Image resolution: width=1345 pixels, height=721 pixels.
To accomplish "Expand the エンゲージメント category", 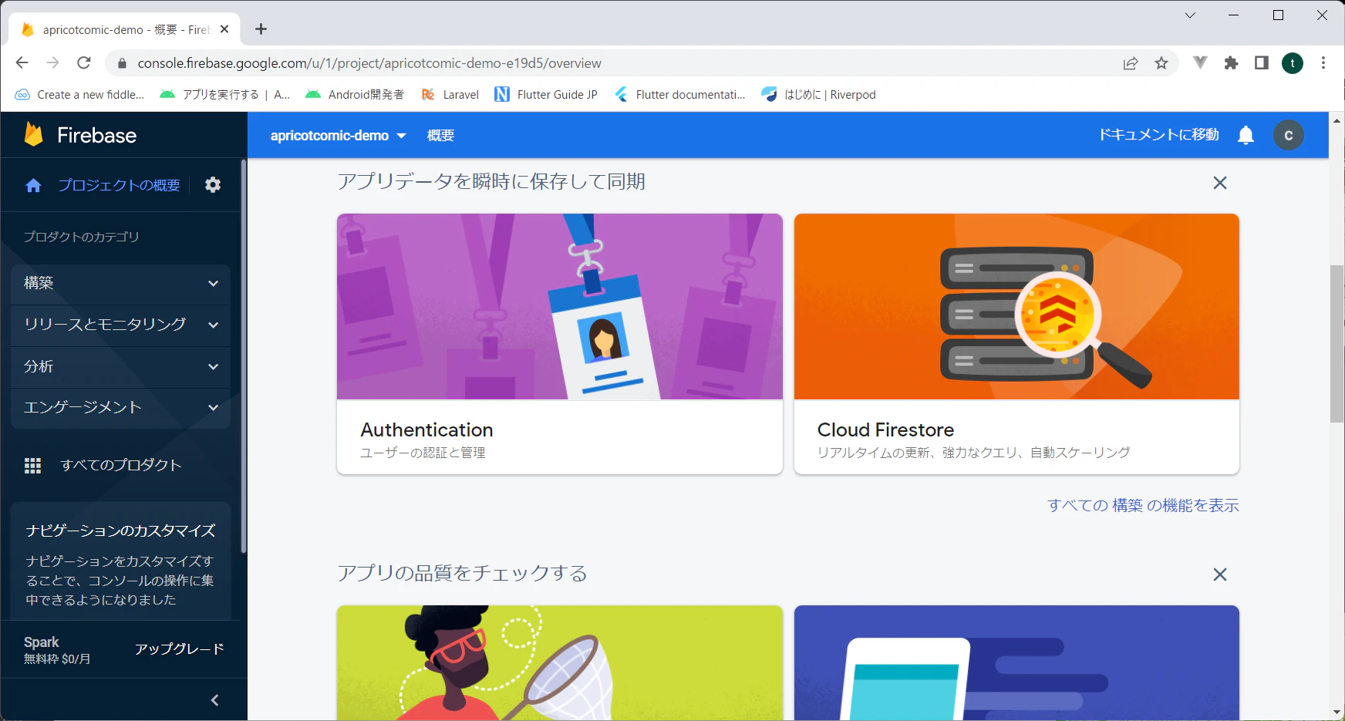I will [x=121, y=408].
